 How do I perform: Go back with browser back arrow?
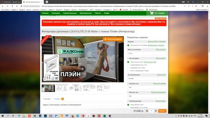[3, 6]
